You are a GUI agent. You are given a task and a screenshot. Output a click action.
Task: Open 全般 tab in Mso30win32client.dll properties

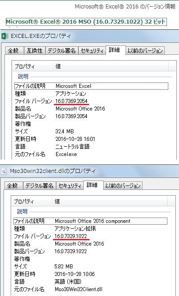[13, 185]
